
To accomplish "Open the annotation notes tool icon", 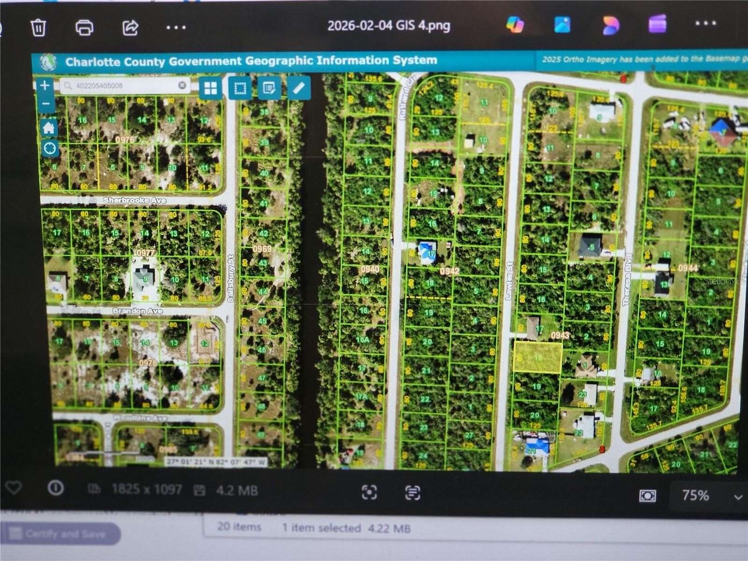I will 268,87.
